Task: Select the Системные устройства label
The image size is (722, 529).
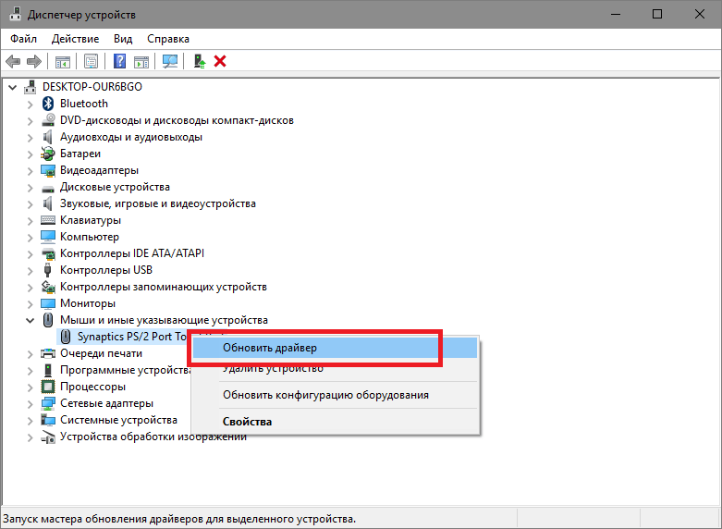Action: point(118,420)
